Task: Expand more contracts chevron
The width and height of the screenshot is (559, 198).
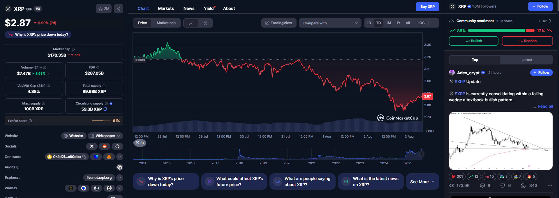Action: click(x=120, y=157)
